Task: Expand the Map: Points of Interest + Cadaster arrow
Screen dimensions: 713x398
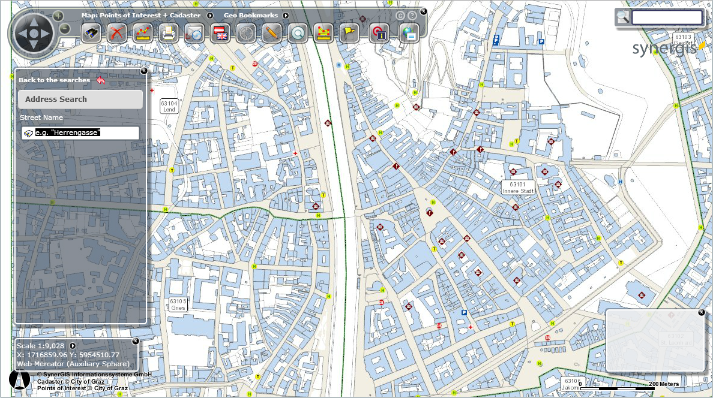Action: click(x=211, y=15)
